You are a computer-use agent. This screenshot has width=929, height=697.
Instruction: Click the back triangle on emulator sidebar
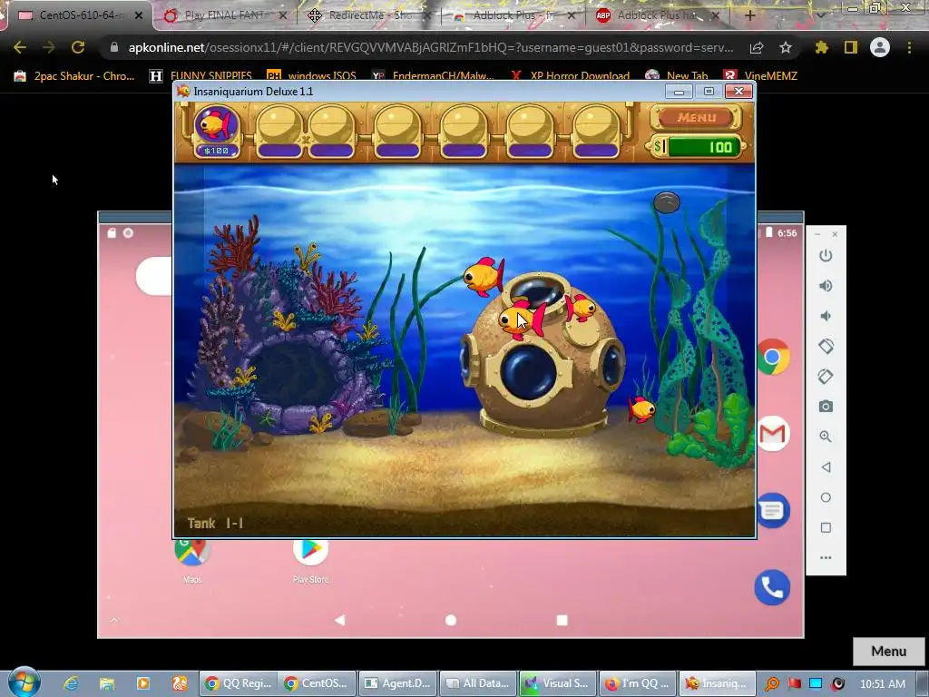[826, 467]
